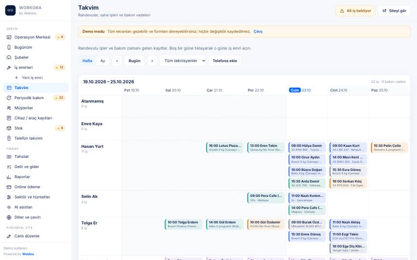The image size is (417, 260).
Task: Go to previous week arrow
Action: point(117,61)
